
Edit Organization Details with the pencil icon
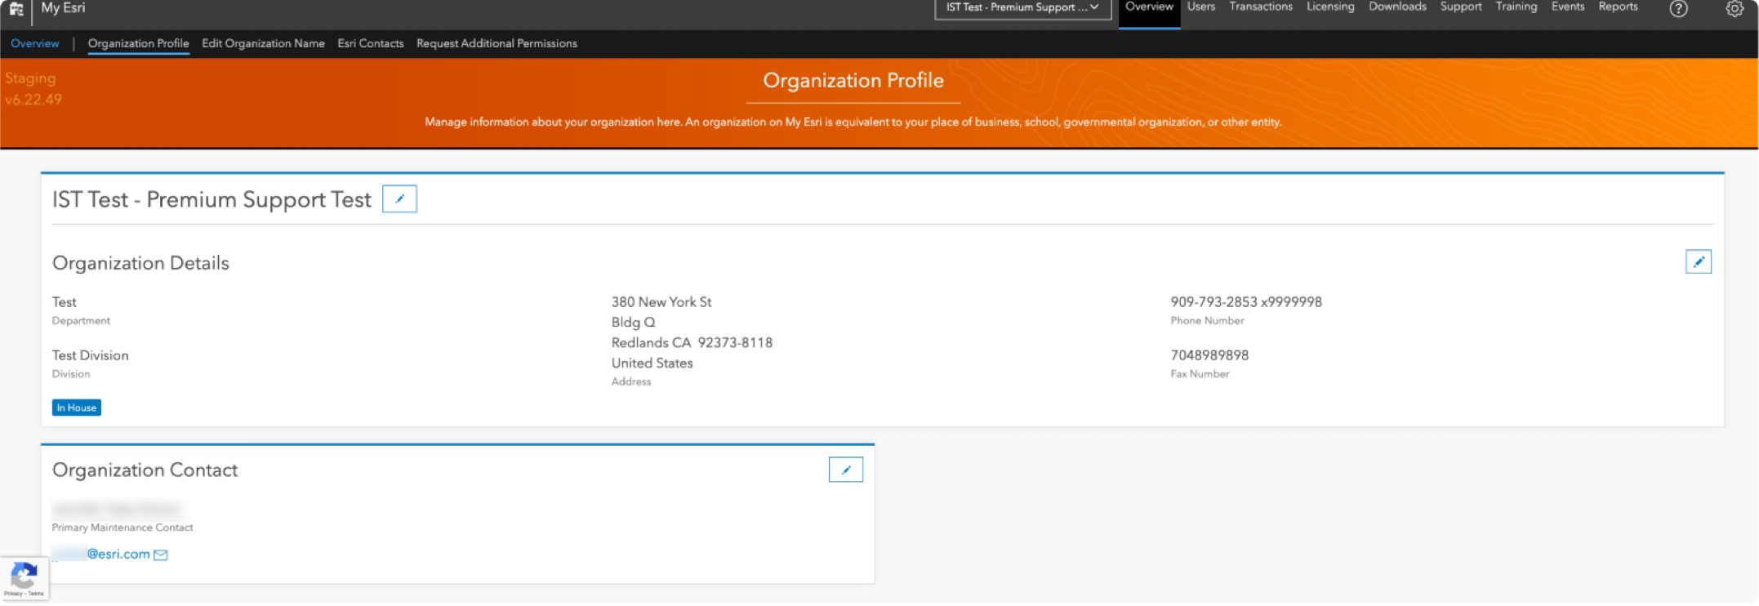point(1698,262)
